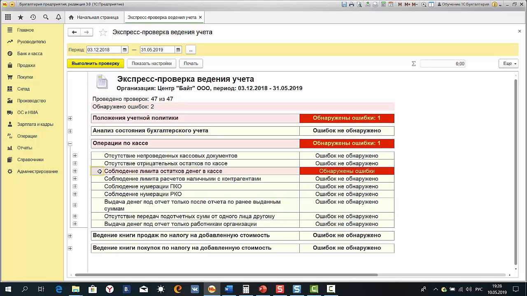Open Главное section
Image resolution: width=527 pixels, height=296 pixels.
tap(26, 30)
